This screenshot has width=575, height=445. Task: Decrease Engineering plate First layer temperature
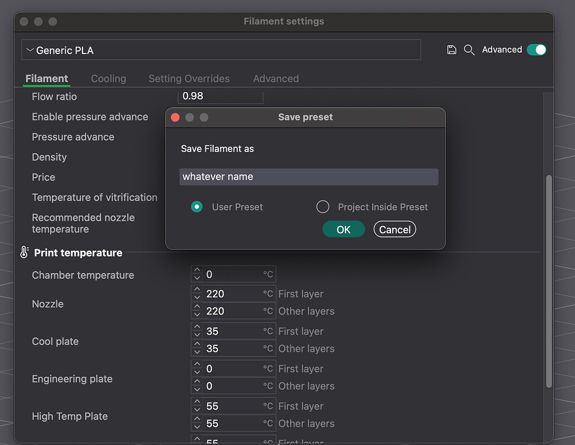click(x=197, y=373)
